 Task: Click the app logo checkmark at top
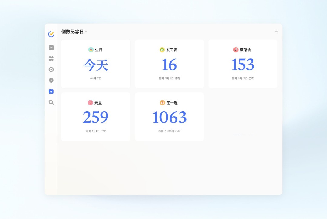coord(51,33)
